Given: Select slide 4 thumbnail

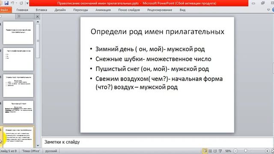Looking at the screenshot, I should click(x=18, y=112).
